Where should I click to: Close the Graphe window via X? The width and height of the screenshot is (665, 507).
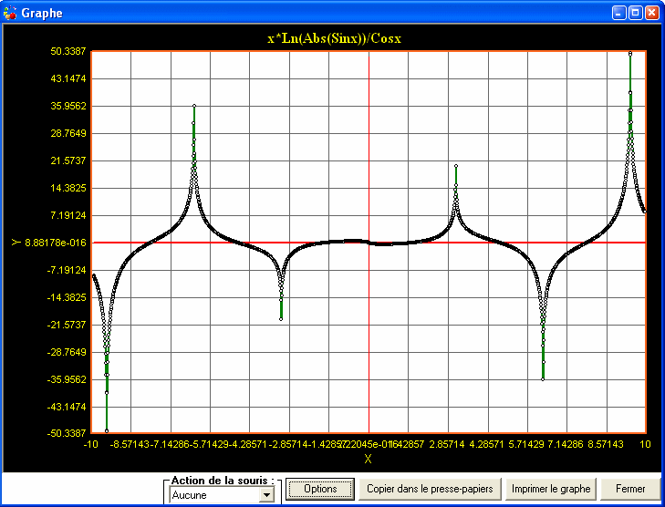point(652,13)
